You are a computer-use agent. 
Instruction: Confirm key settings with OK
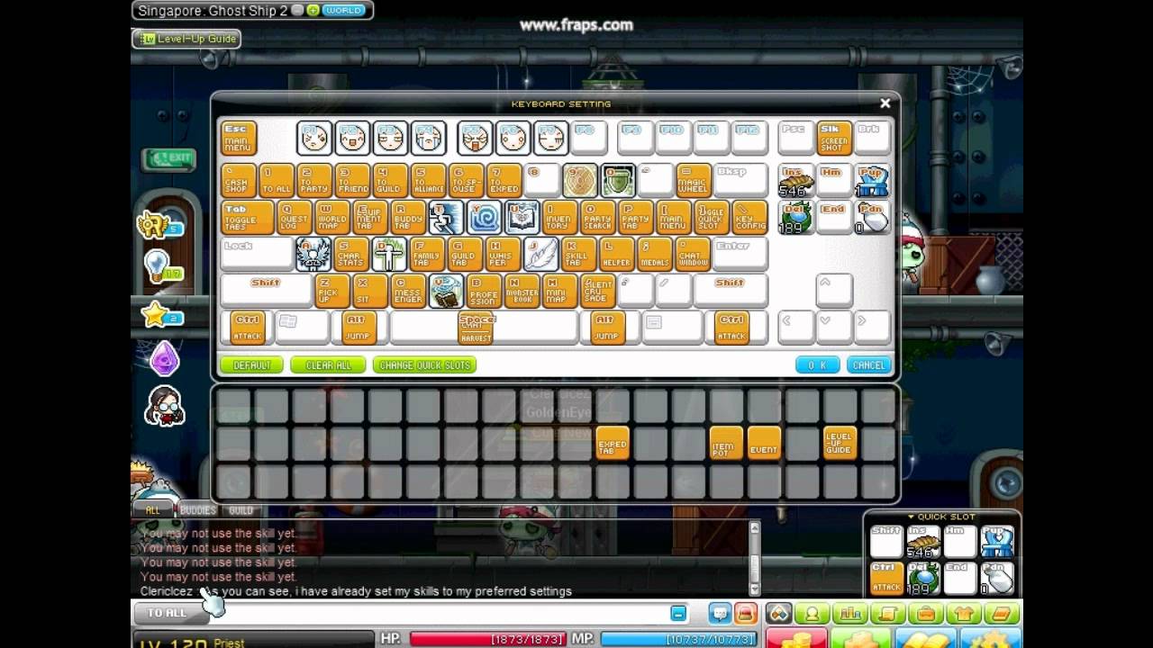(x=817, y=365)
